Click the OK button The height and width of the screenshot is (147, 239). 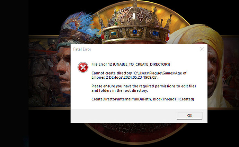[189, 116]
